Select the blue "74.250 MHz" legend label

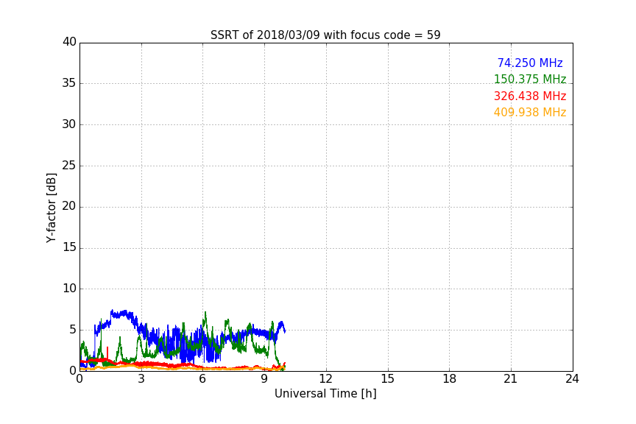pyautogui.click(x=530, y=63)
